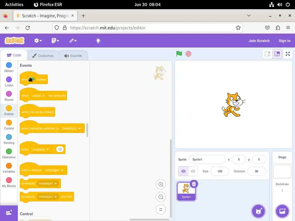Select the Sprite1 thumbnail

pos(186,191)
